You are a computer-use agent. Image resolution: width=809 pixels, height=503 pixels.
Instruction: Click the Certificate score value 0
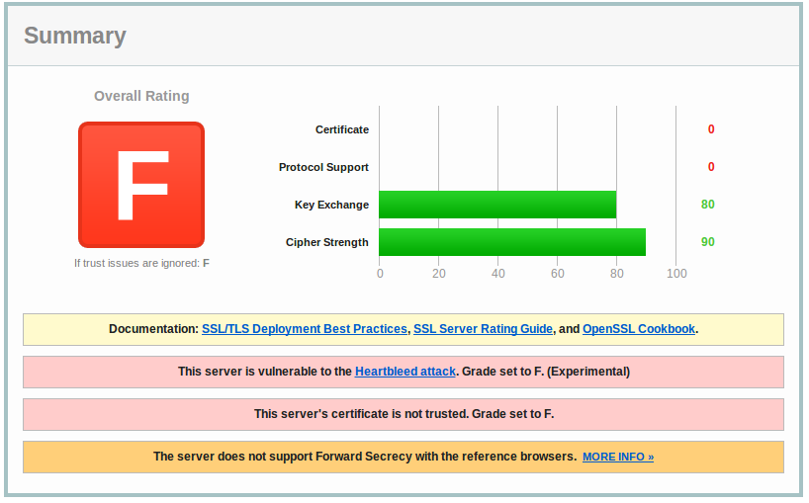pos(711,129)
